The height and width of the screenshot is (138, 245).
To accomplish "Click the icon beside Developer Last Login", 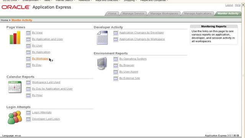I will pos(28,119).
